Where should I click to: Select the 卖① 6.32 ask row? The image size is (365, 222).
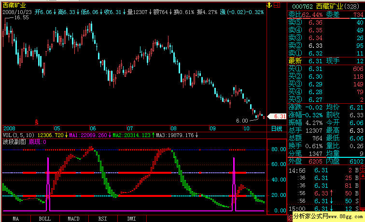point(326,53)
